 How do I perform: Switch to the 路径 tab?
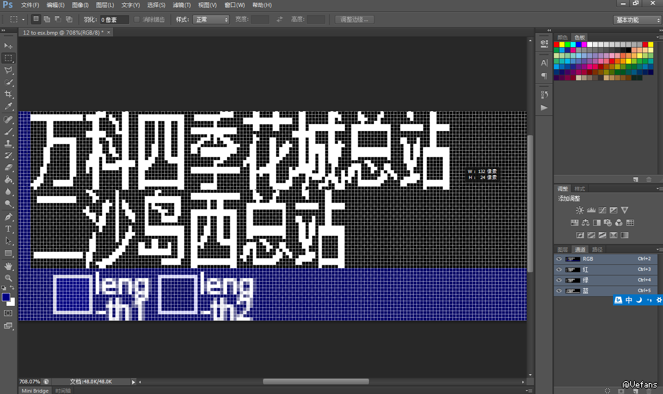597,250
